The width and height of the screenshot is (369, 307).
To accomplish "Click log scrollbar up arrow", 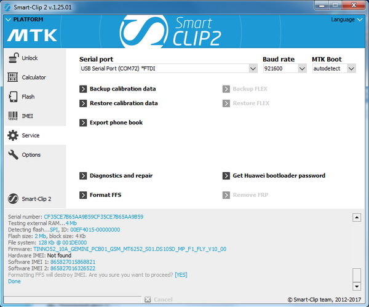I will coord(356,218).
